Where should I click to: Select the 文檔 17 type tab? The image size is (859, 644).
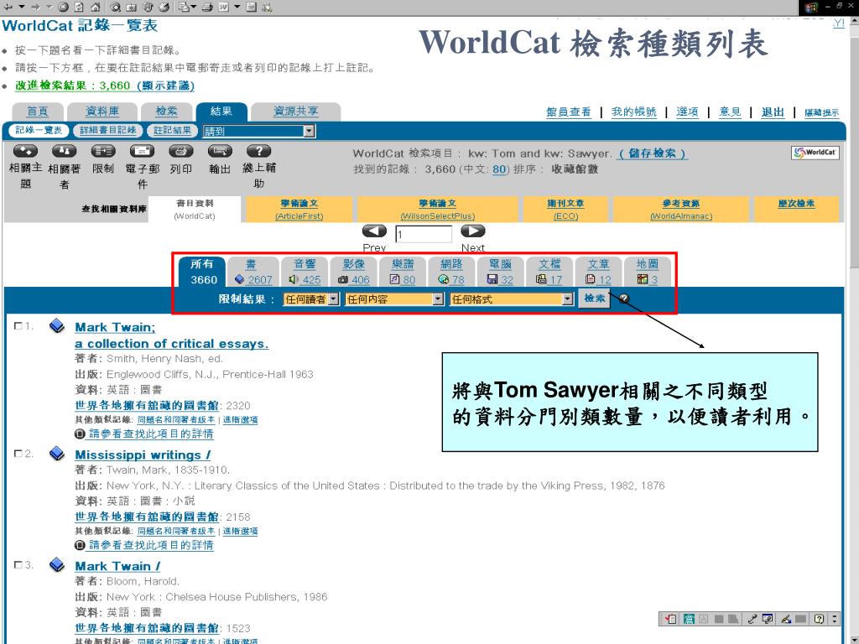tap(549, 272)
